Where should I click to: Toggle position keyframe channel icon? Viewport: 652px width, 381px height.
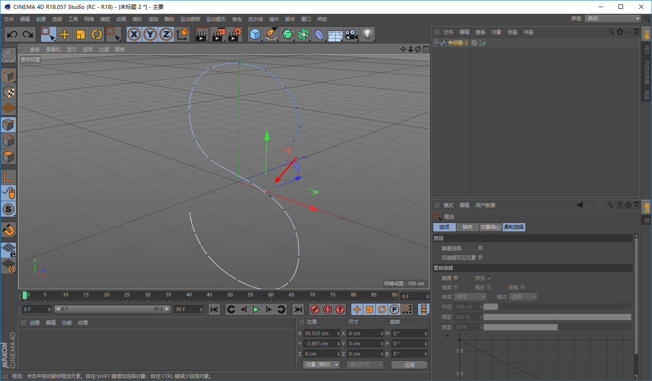tap(357, 309)
